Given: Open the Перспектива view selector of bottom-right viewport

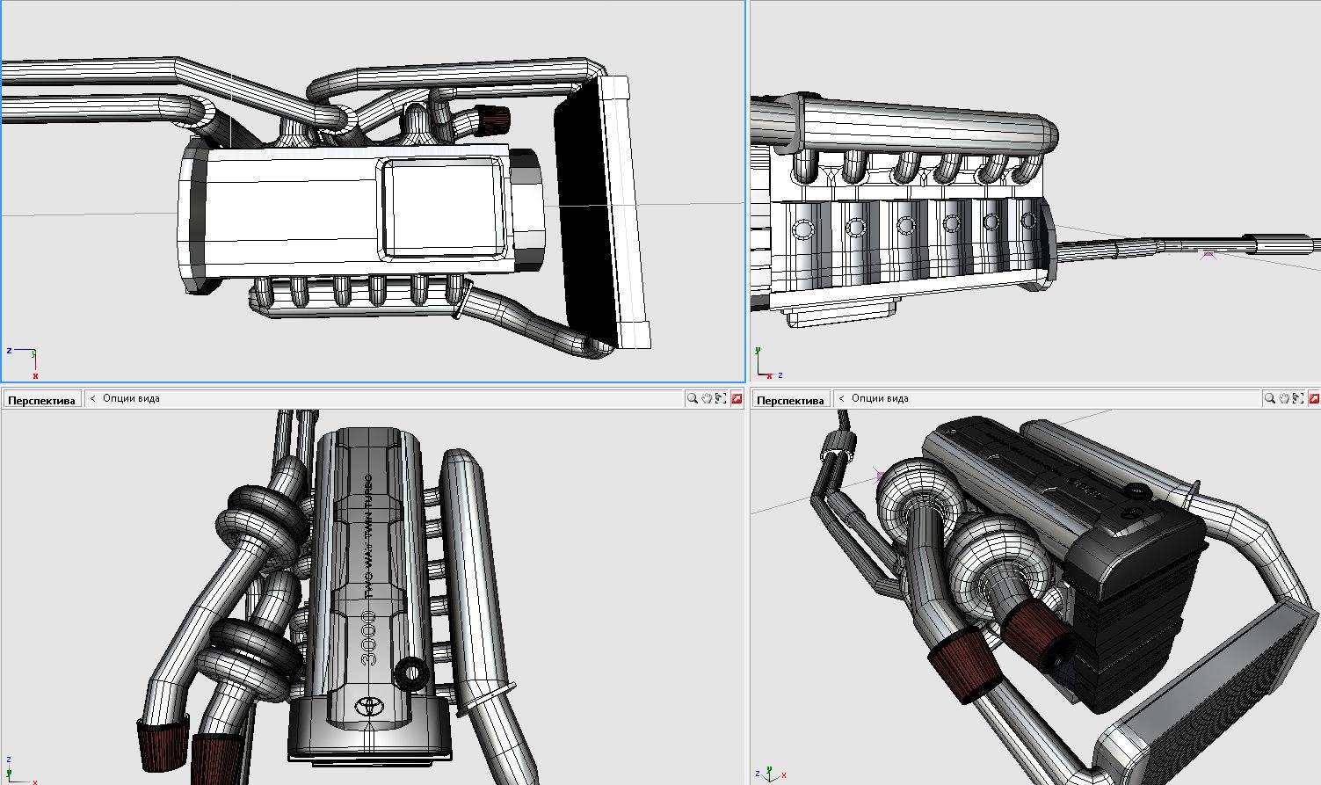Looking at the screenshot, I should click(x=791, y=400).
